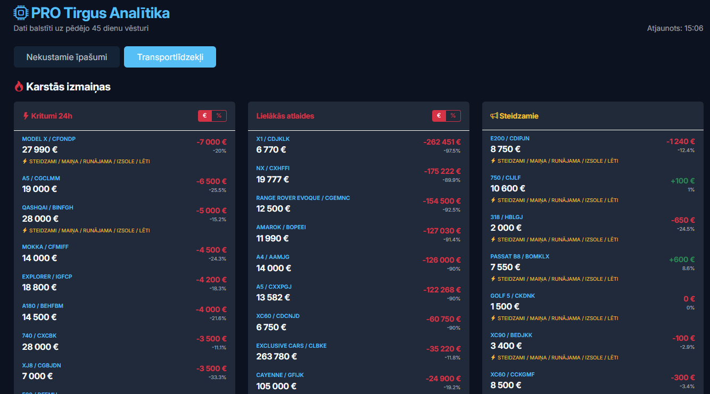
Task: Click the bolt icon under the E200 listing
Action: (493, 161)
